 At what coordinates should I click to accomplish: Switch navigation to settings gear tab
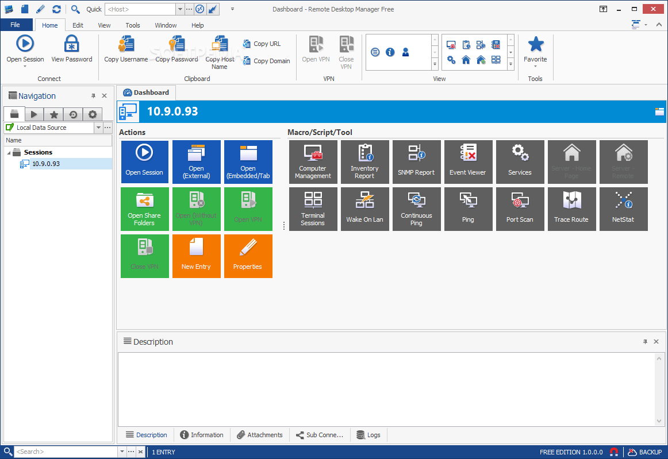(x=93, y=114)
